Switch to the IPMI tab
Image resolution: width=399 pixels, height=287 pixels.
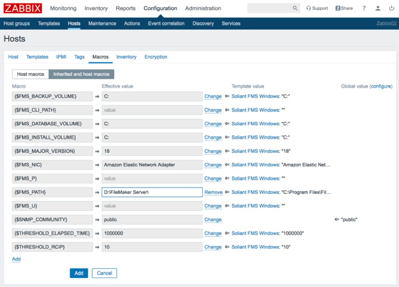pos(61,57)
